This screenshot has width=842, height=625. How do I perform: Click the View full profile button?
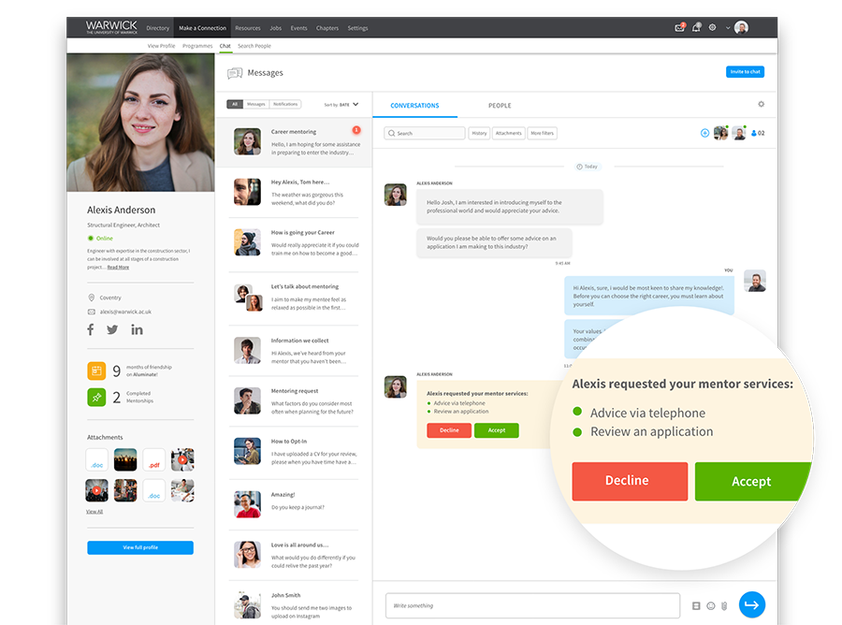[x=140, y=547]
